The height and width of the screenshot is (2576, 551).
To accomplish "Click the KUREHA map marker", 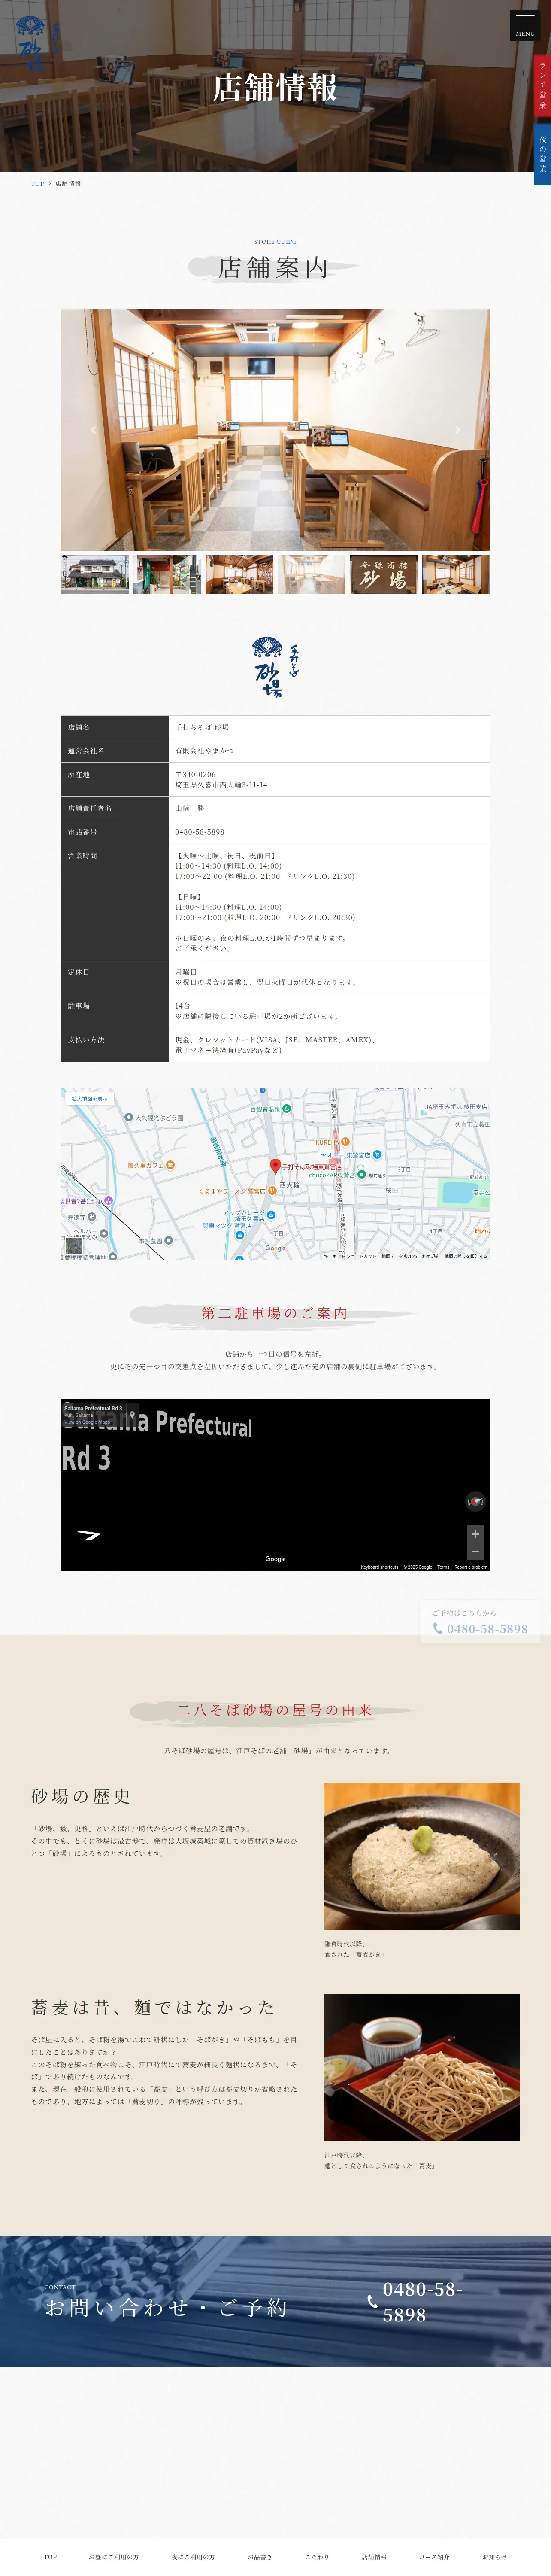I will click(x=345, y=1141).
